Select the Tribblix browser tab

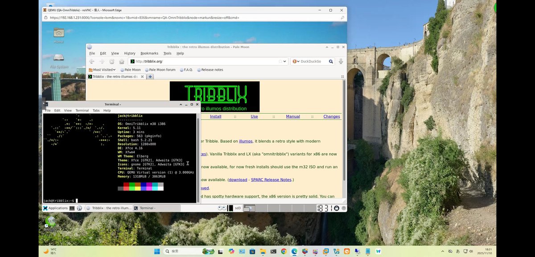click(116, 76)
